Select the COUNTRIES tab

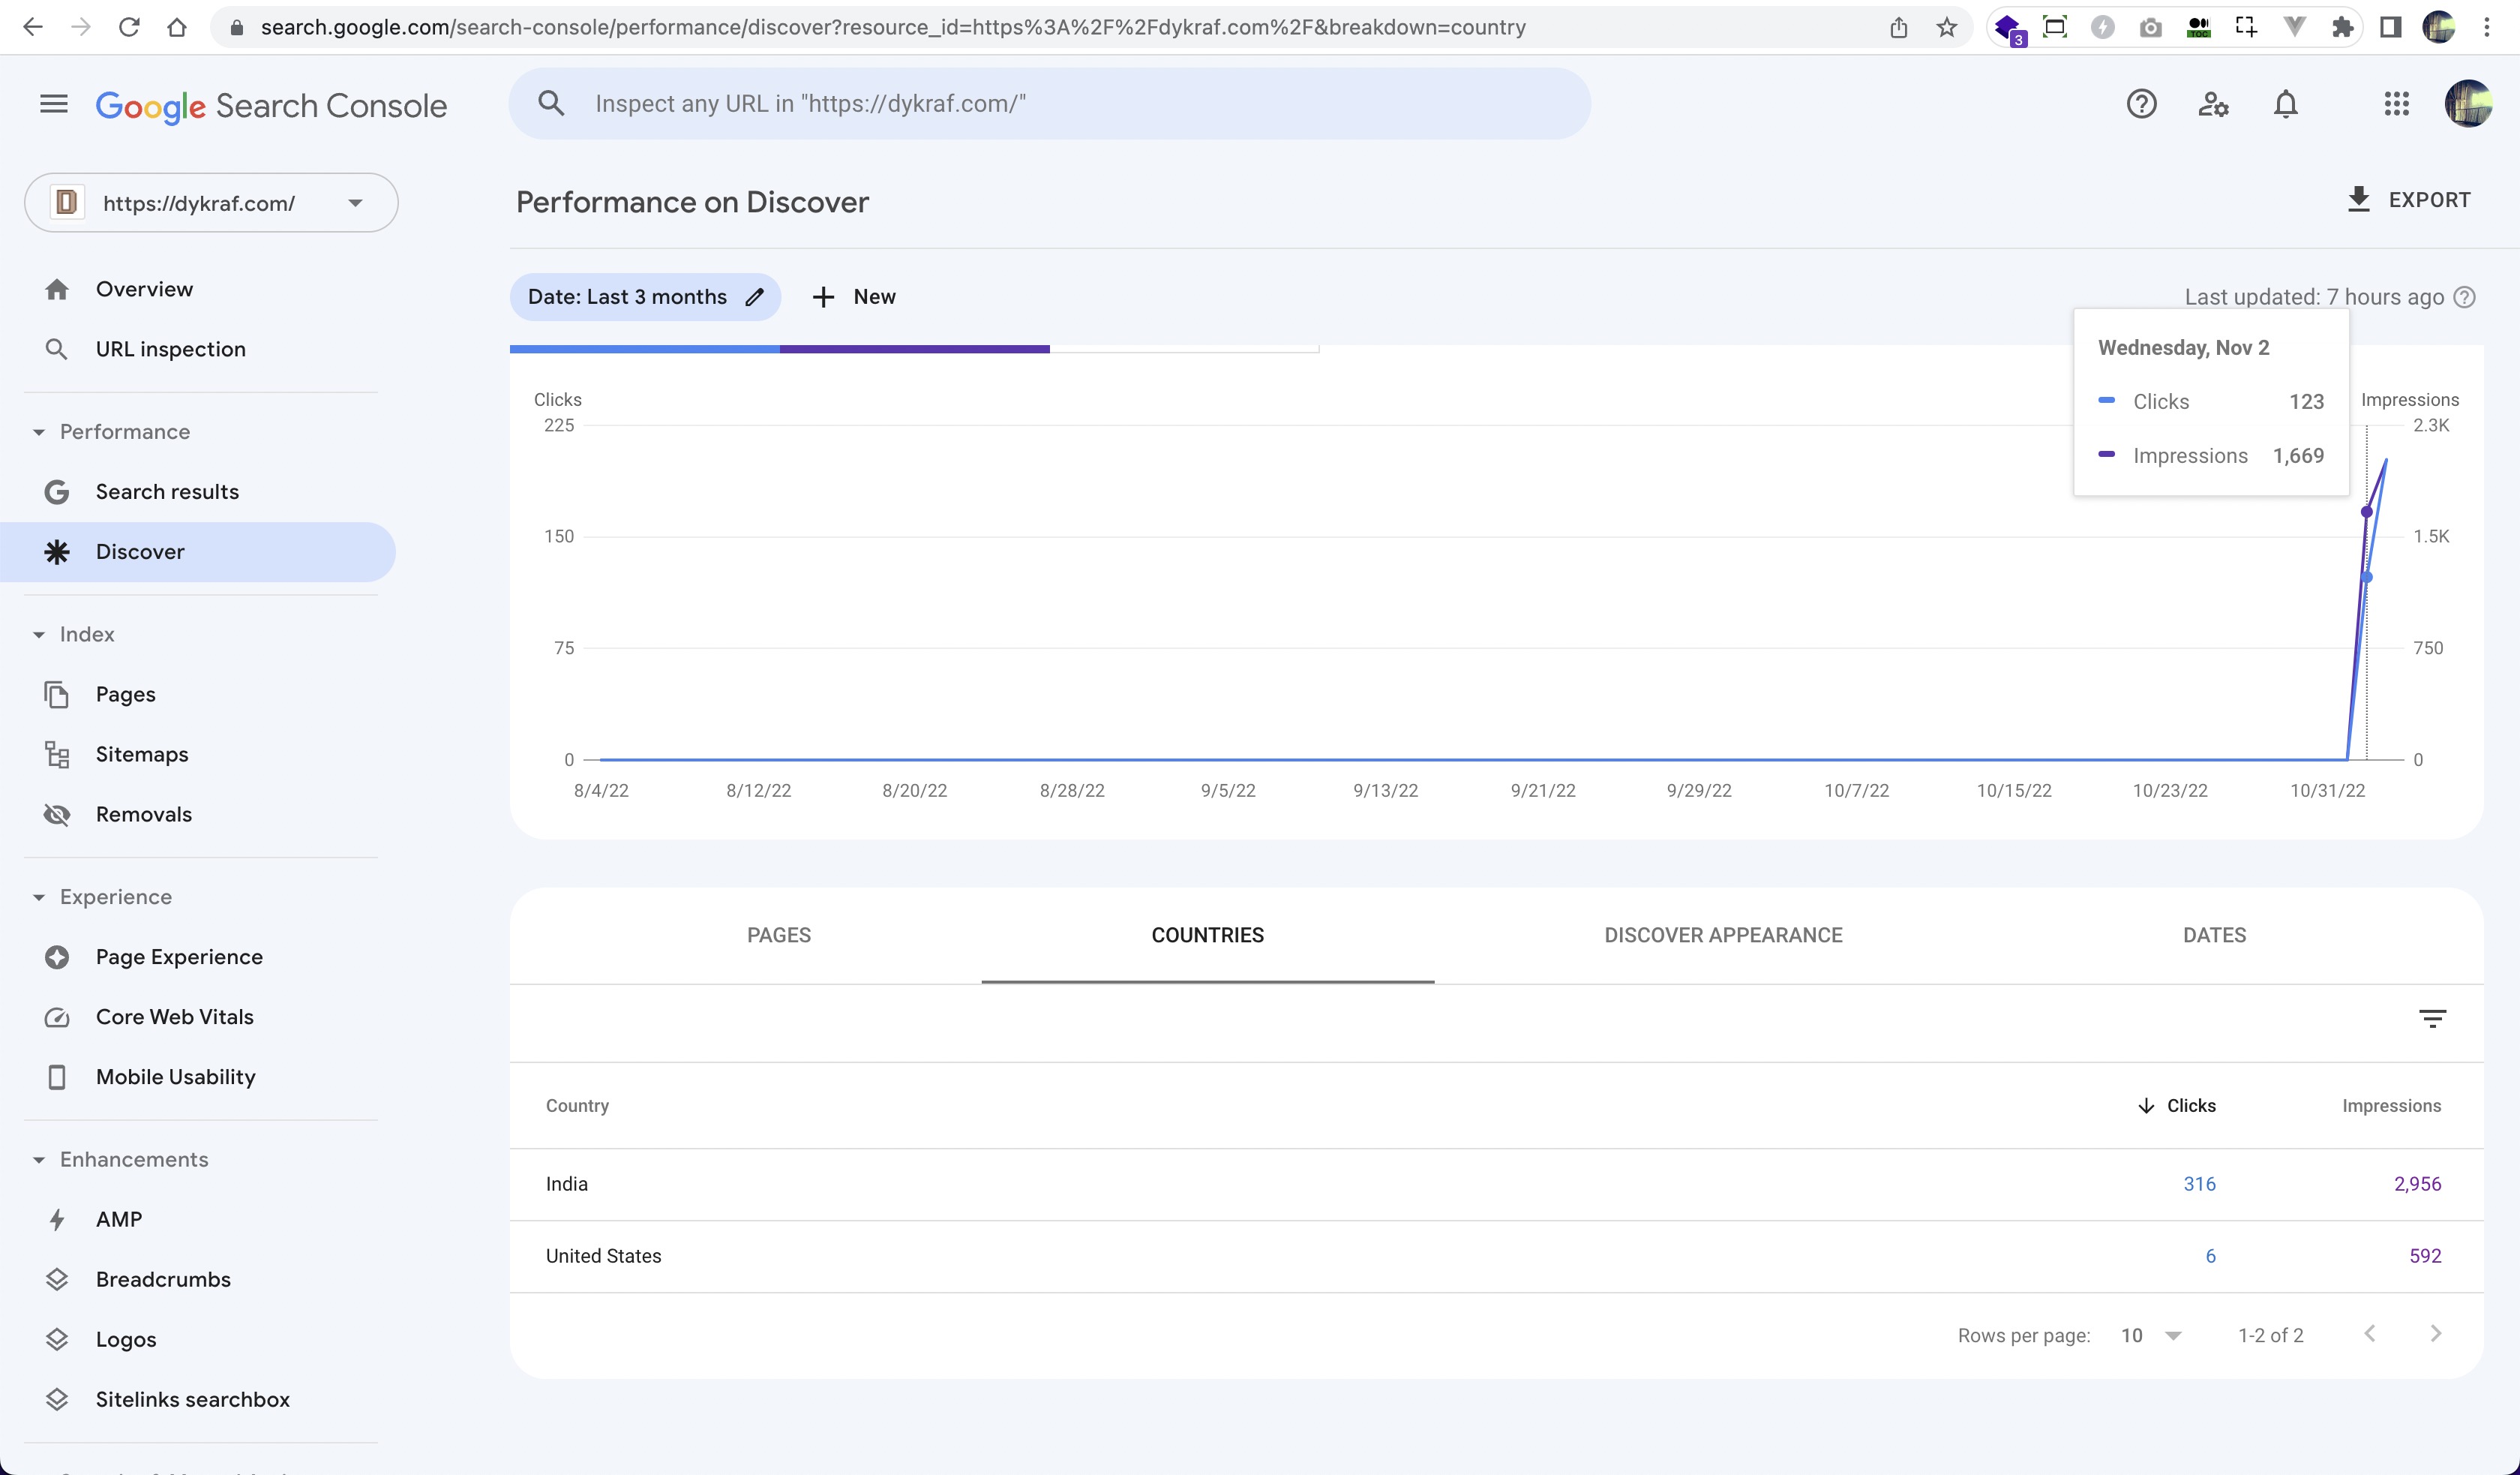[x=1207, y=934]
